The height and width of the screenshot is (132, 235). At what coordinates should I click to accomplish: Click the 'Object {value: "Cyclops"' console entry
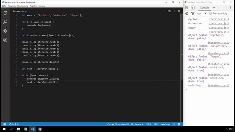(x=206, y=37)
